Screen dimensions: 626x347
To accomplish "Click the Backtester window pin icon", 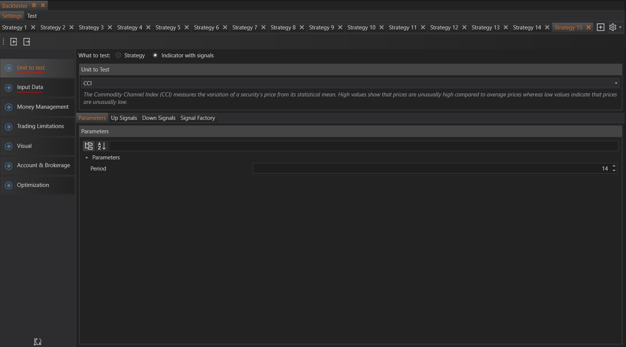I will (34, 6).
